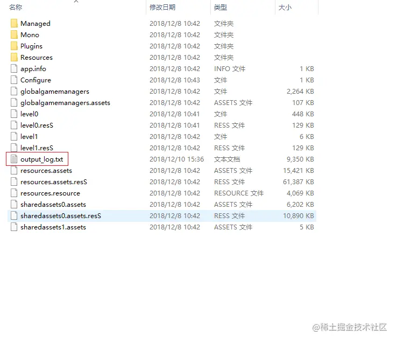
Task: Select the sharedassets1.assets file name
Action: (53, 227)
